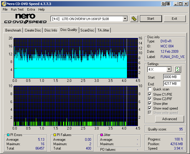The width and height of the screenshot is (190, 154).
Task: Click the disc type DVD+R text
Action: (166, 41)
